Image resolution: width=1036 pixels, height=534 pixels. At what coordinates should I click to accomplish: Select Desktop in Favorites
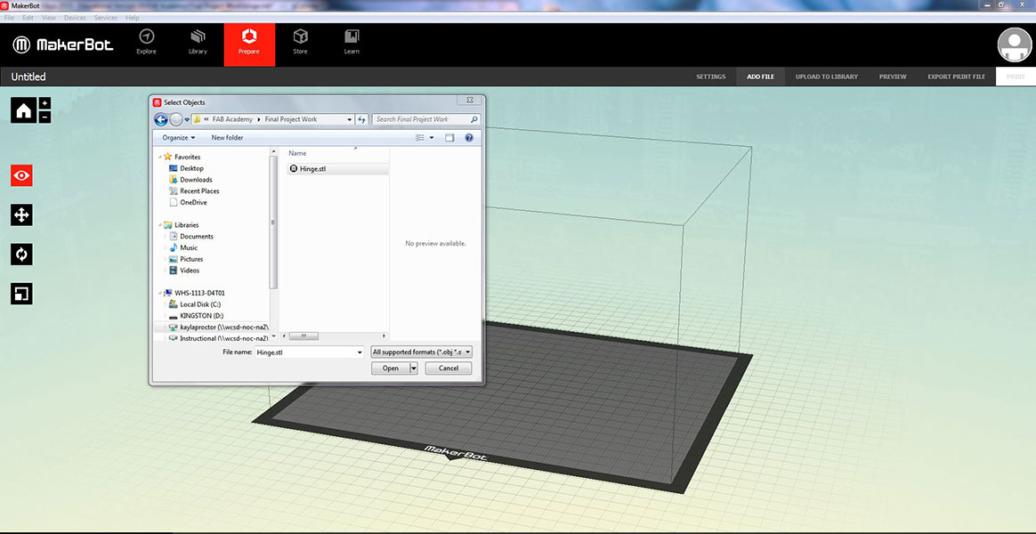tap(191, 168)
